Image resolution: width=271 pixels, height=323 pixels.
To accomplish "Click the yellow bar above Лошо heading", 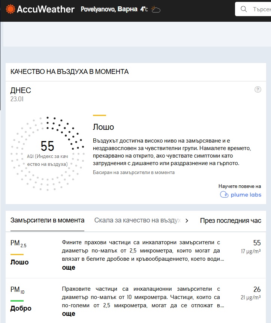I will coord(99,116).
